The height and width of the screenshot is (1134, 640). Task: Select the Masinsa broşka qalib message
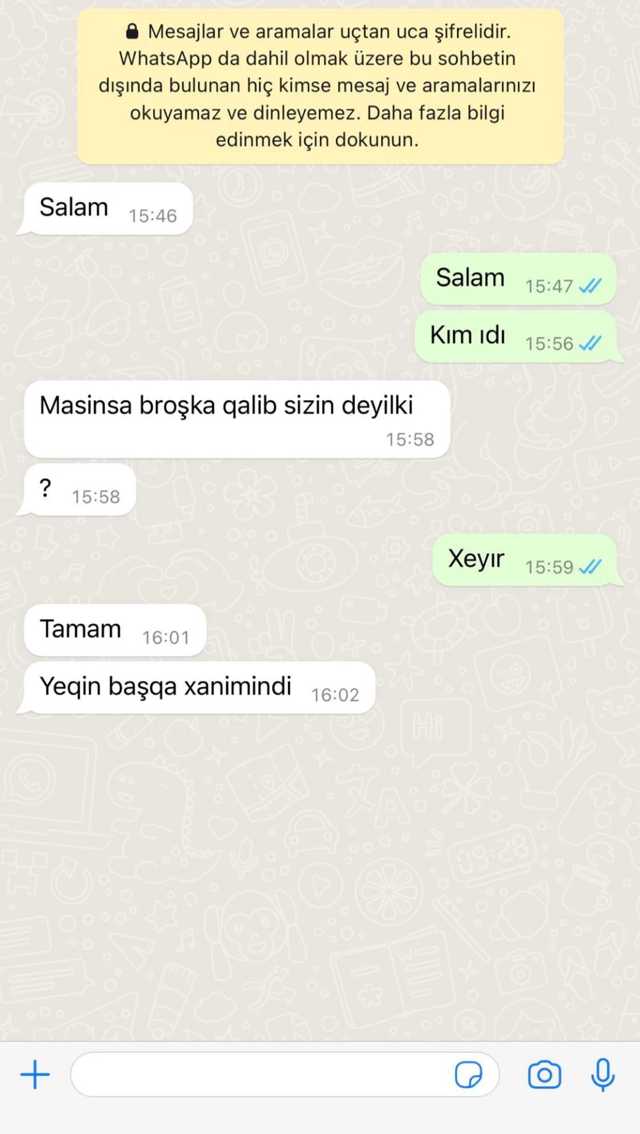pos(237,419)
